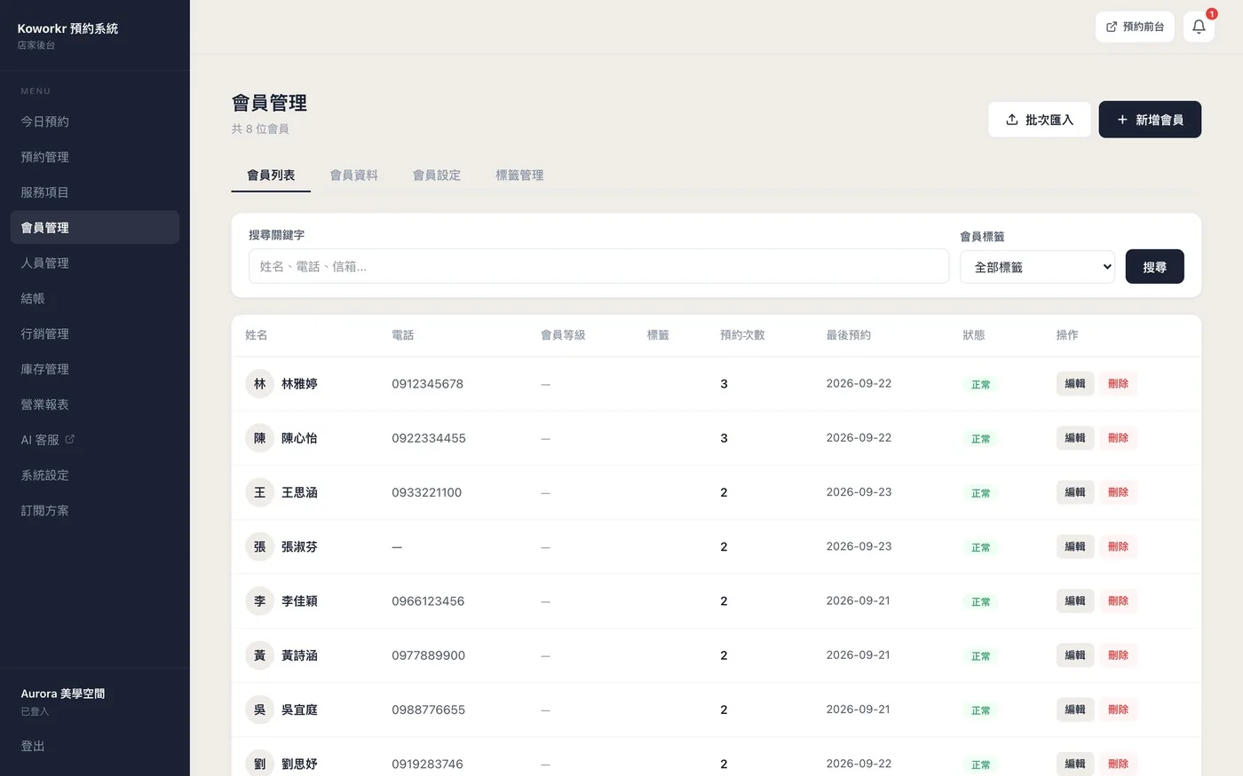This screenshot has height=776, width=1243.
Task: Click 新增會員 button
Action: tap(1150, 120)
